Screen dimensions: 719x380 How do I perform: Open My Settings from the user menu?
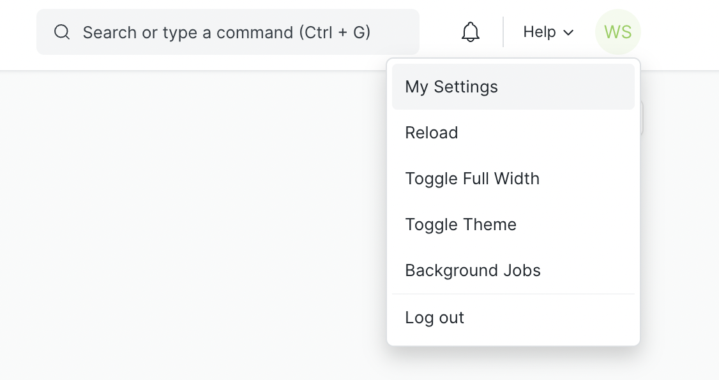click(x=513, y=87)
